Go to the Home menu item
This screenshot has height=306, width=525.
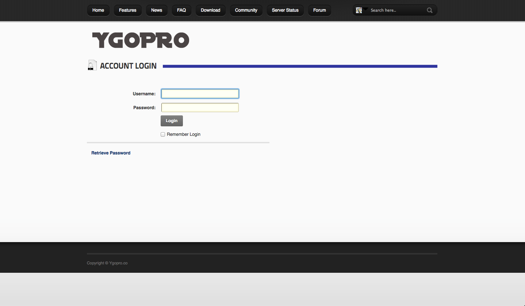pyautogui.click(x=98, y=10)
